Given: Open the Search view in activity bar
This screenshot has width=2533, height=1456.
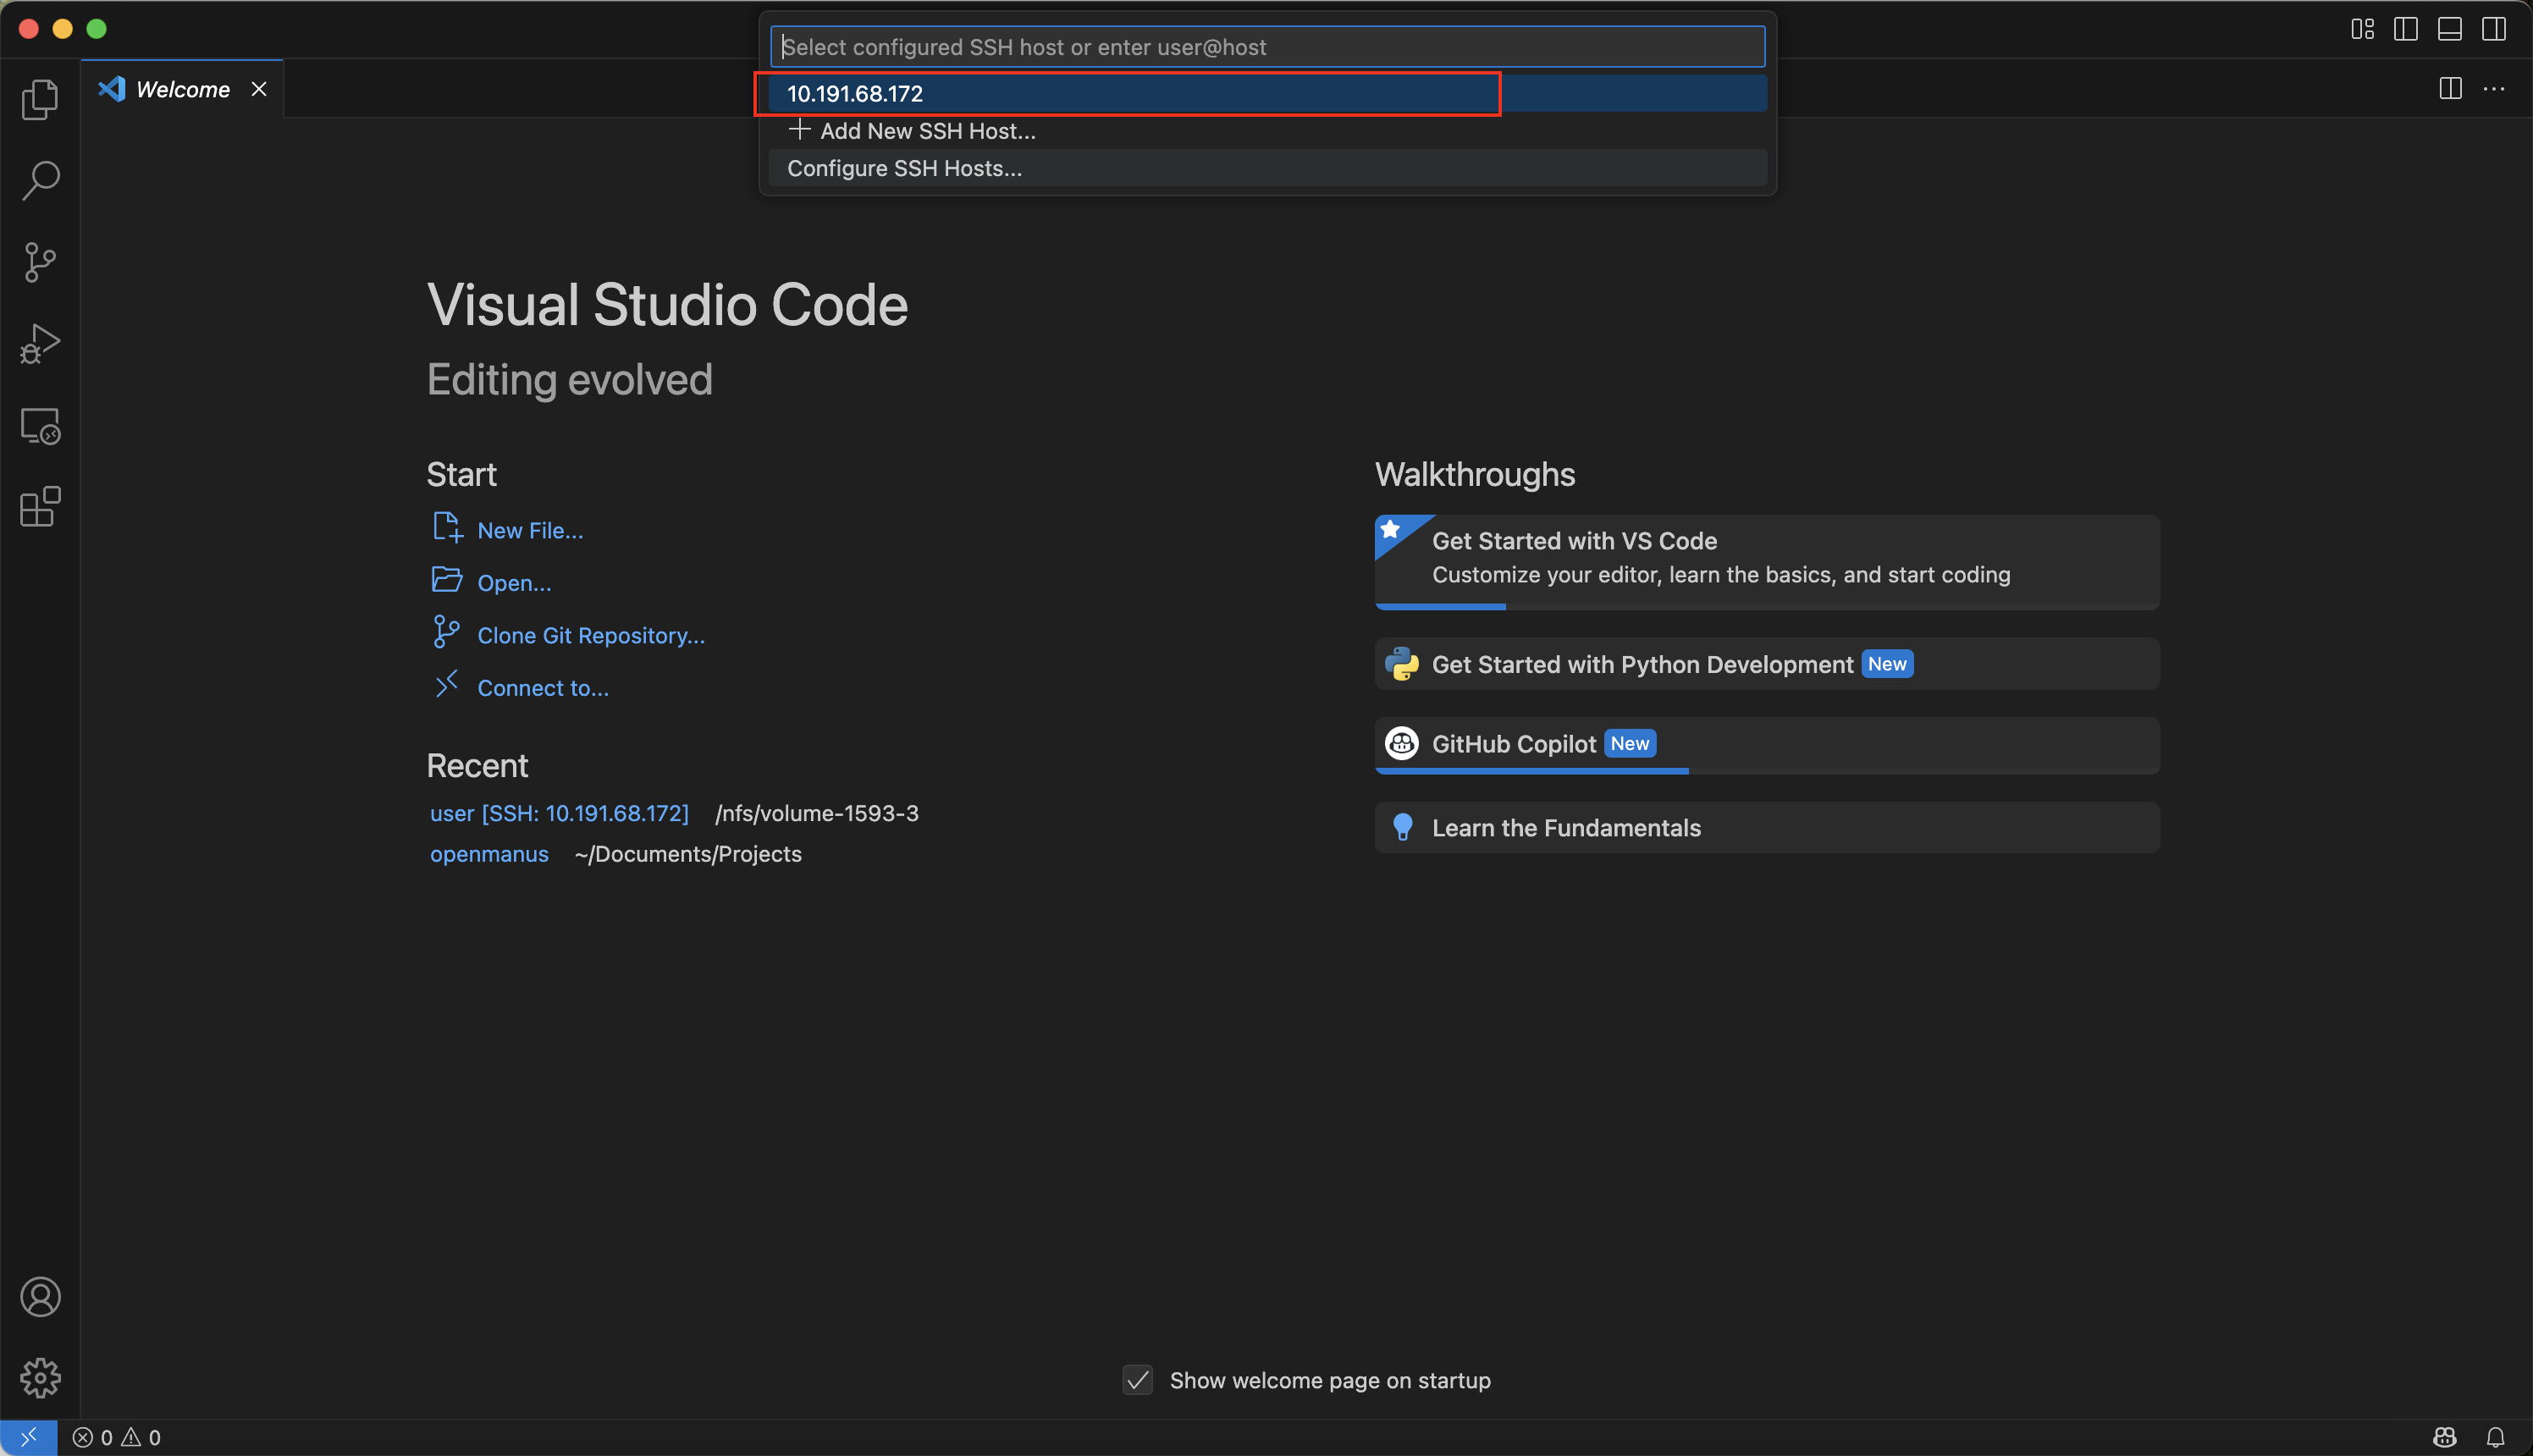Looking at the screenshot, I should [x=40, y=181].
